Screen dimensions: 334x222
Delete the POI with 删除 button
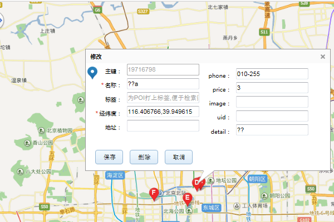click(x=144, y=157)
